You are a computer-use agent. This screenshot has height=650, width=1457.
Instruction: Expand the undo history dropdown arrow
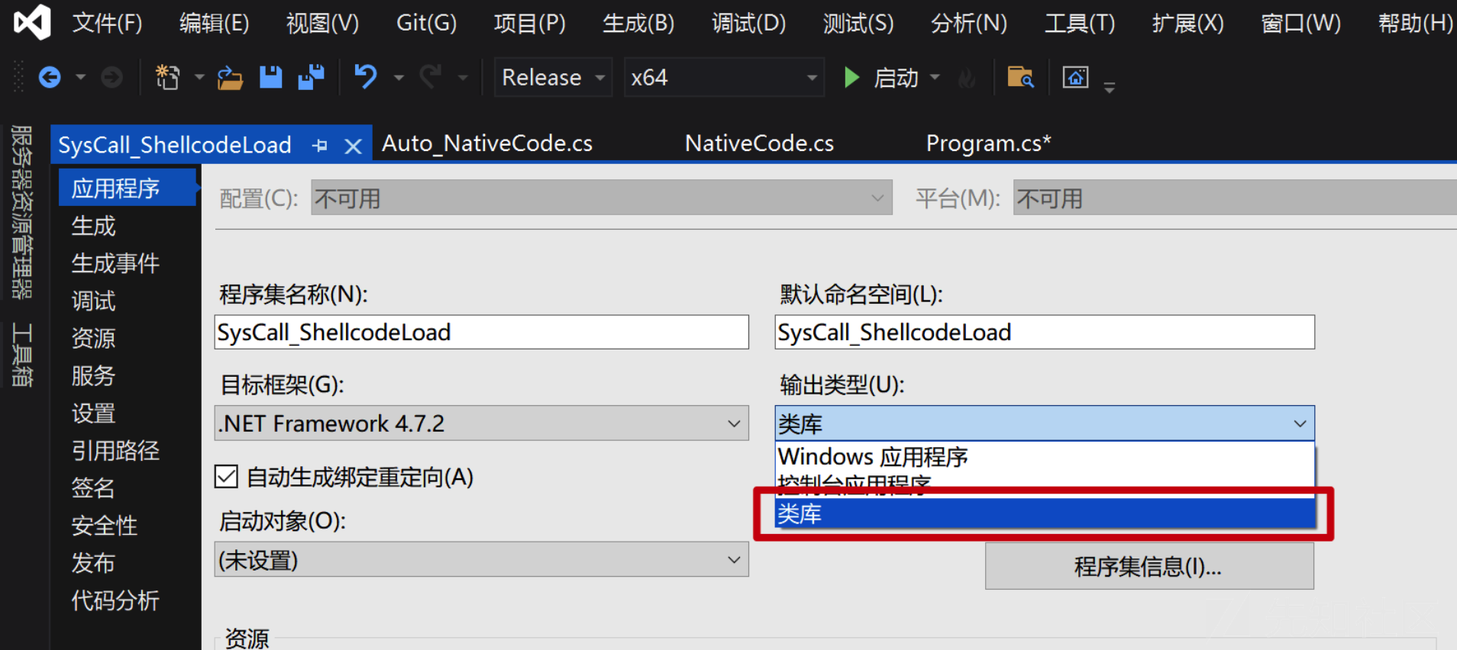point(399,77)
